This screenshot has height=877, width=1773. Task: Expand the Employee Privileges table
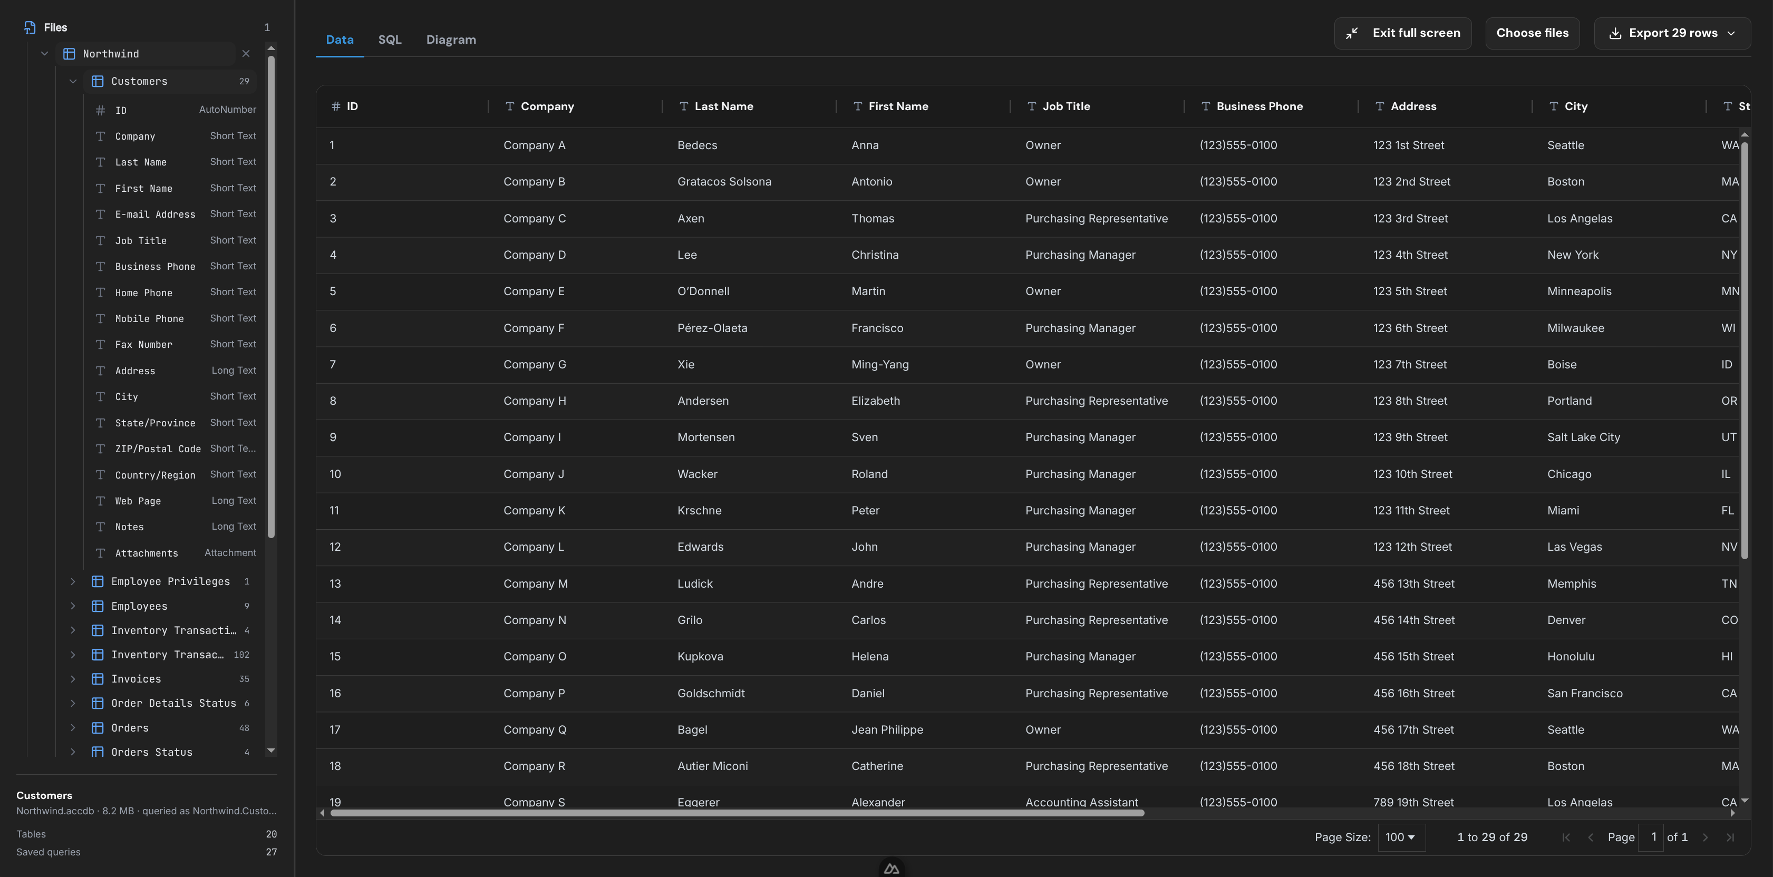(x=73, y=581)
